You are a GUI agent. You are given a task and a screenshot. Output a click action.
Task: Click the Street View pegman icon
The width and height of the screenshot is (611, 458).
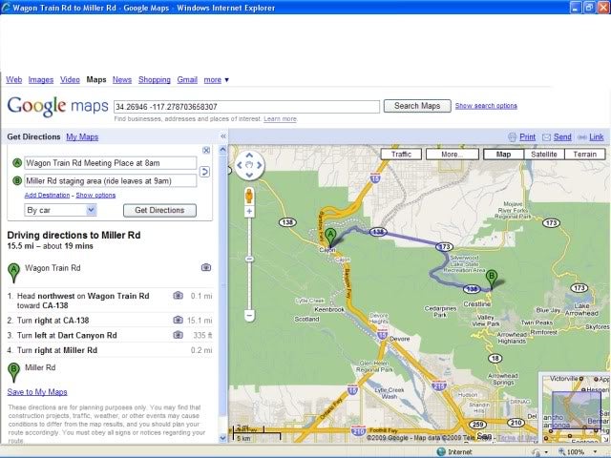click(x=248, y=196)
